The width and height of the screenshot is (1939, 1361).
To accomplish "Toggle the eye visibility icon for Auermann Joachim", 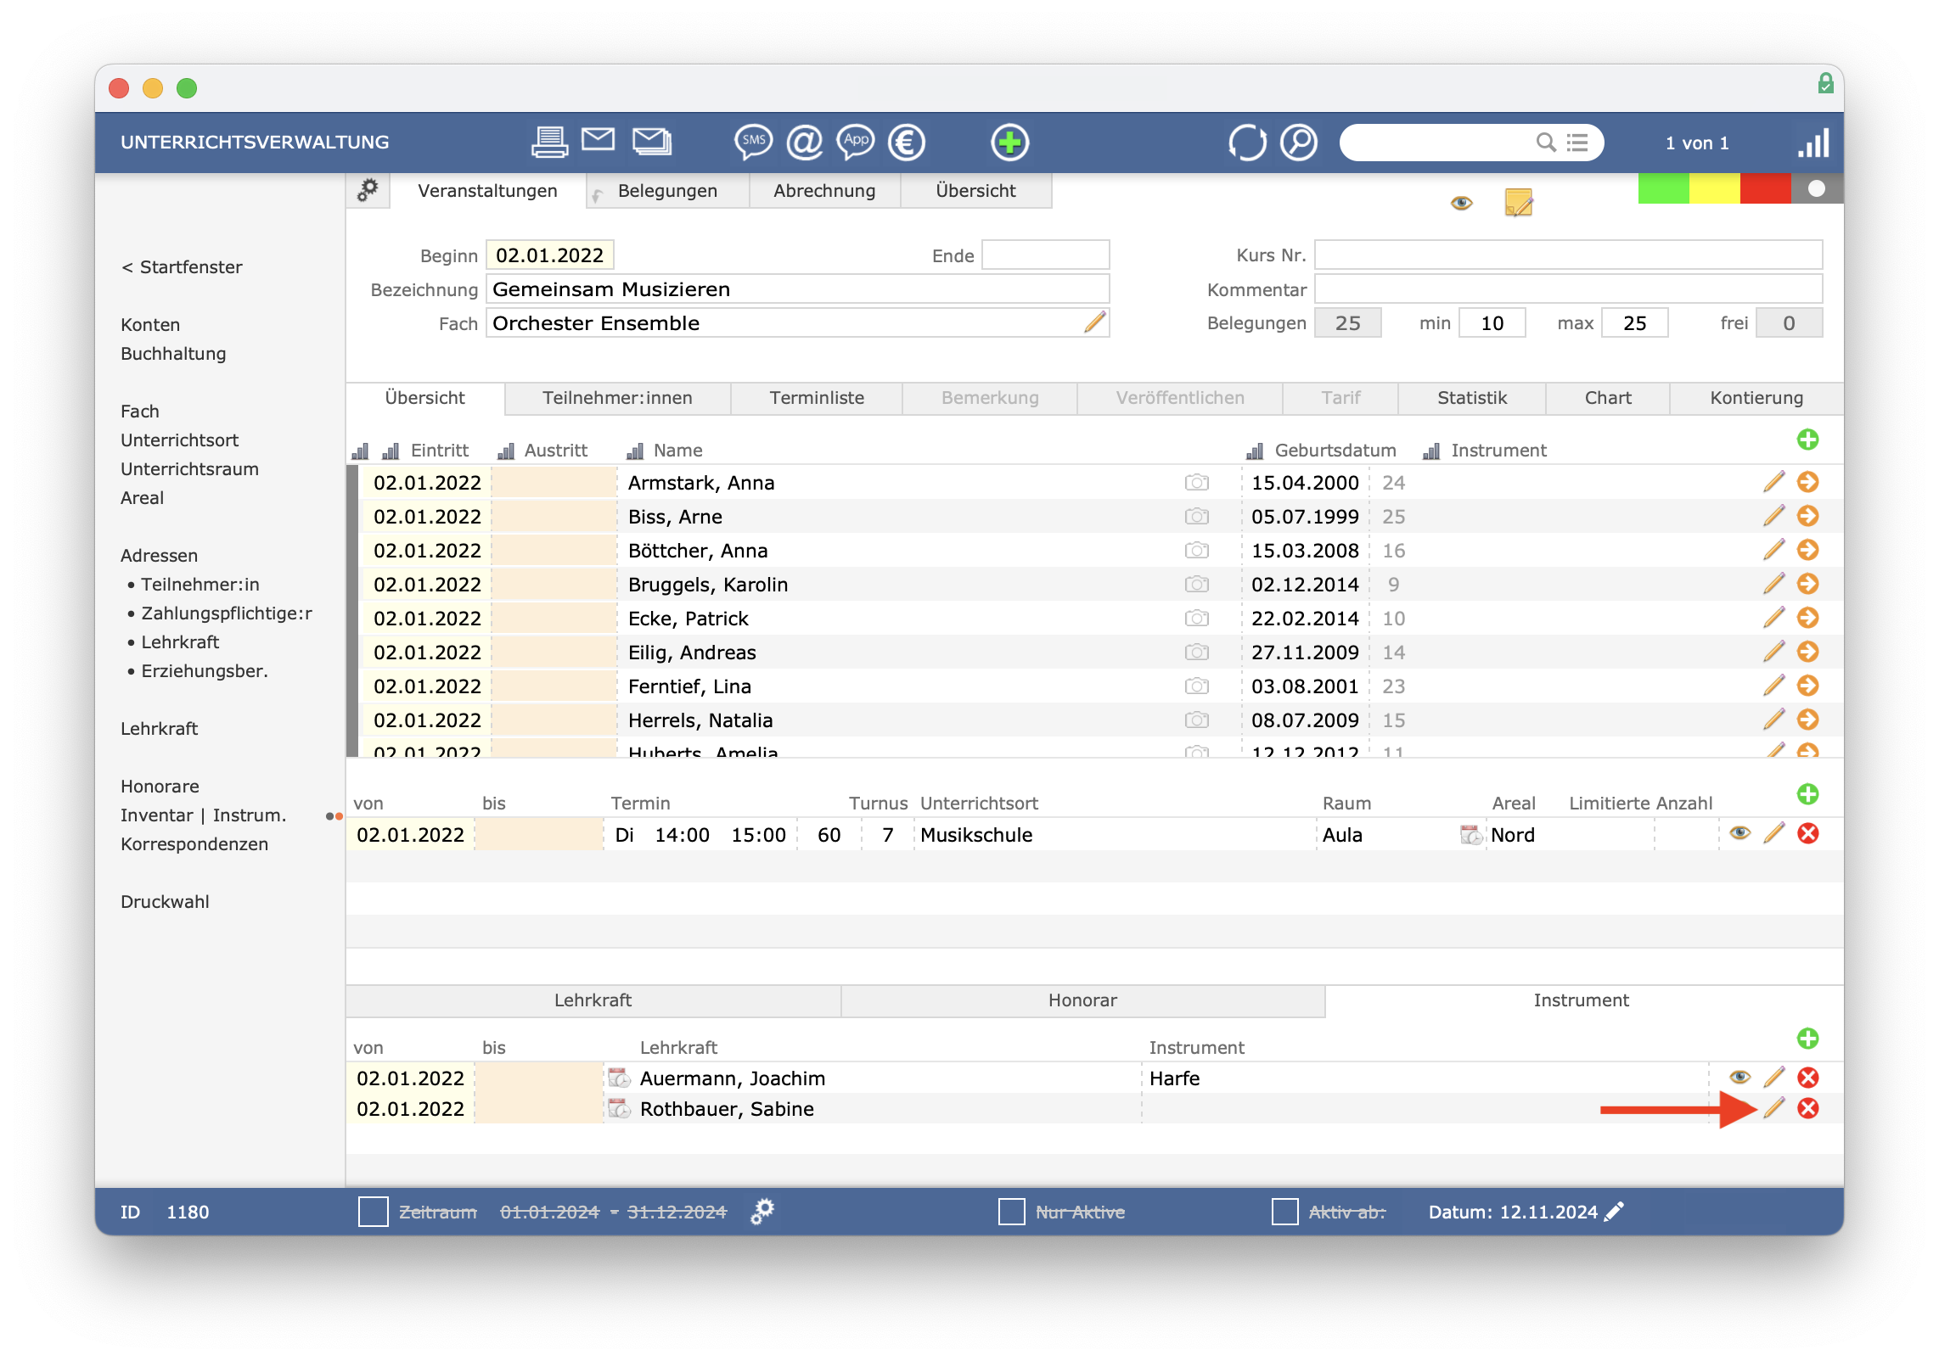I will click(x=1739, y=1078).
